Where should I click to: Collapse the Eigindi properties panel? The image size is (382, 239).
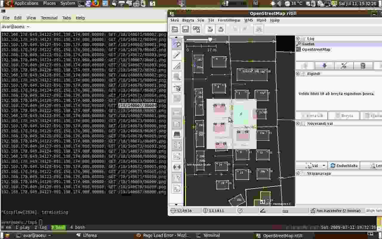pos(298,73)
